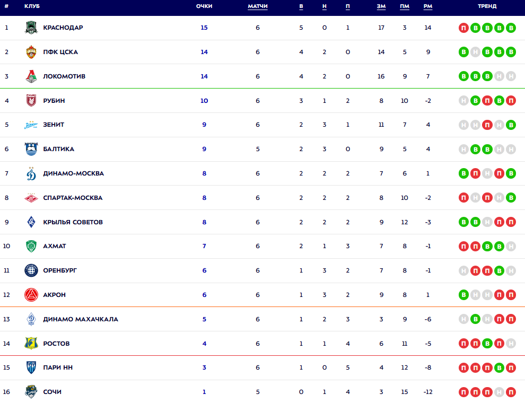Click the Krasnodar club logo

(x=31, y=28)
